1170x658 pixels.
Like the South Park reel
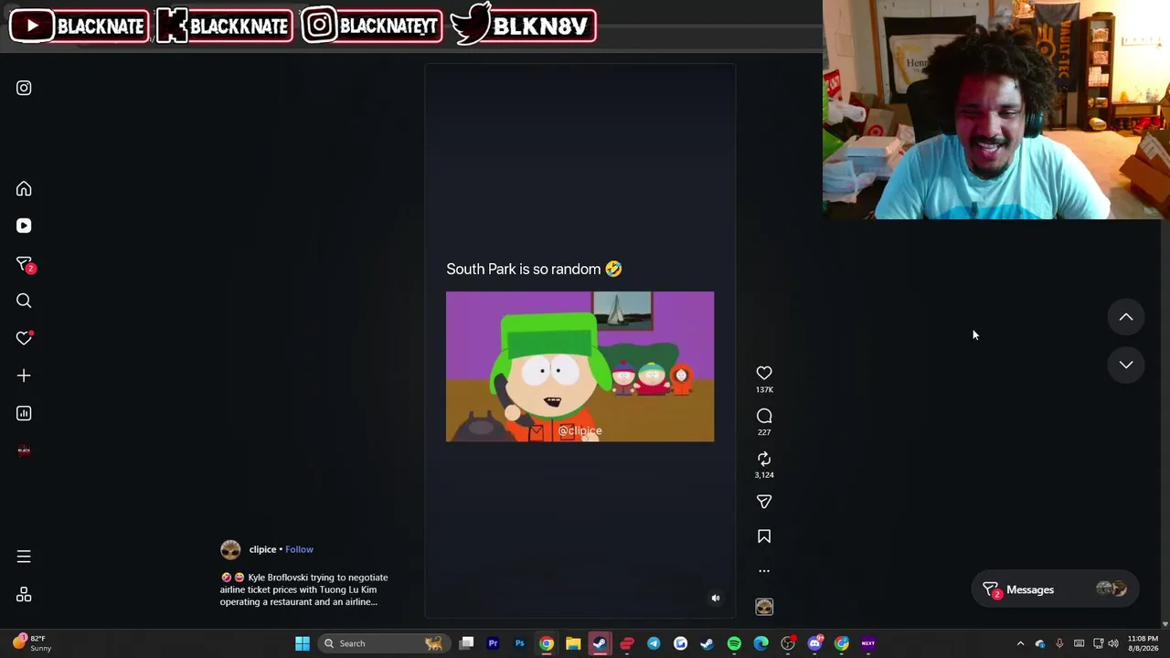point(764,373)
